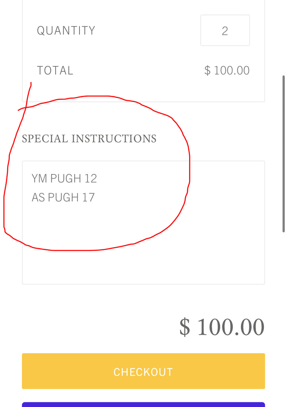Viewport: 287px width, 407px height.
Task: Click the SPECIAL INSTRUCTIONS heading
Action: pos(89,139)
